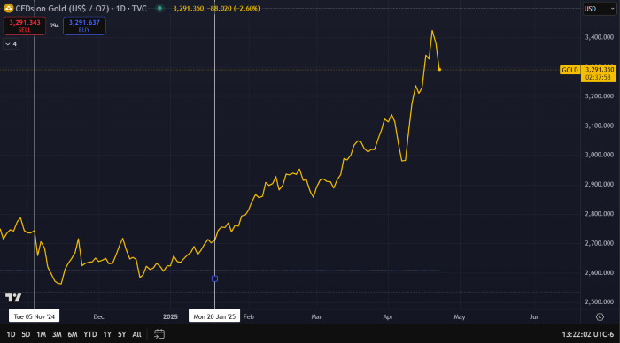Click the SELL 3,291.343 button
The image size is (620, 343).
pyautogui.click(x=25, y=26)
